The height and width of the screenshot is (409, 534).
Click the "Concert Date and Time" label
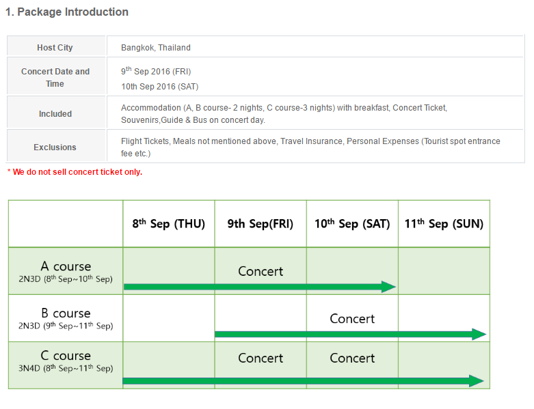[x=55, y=77]
